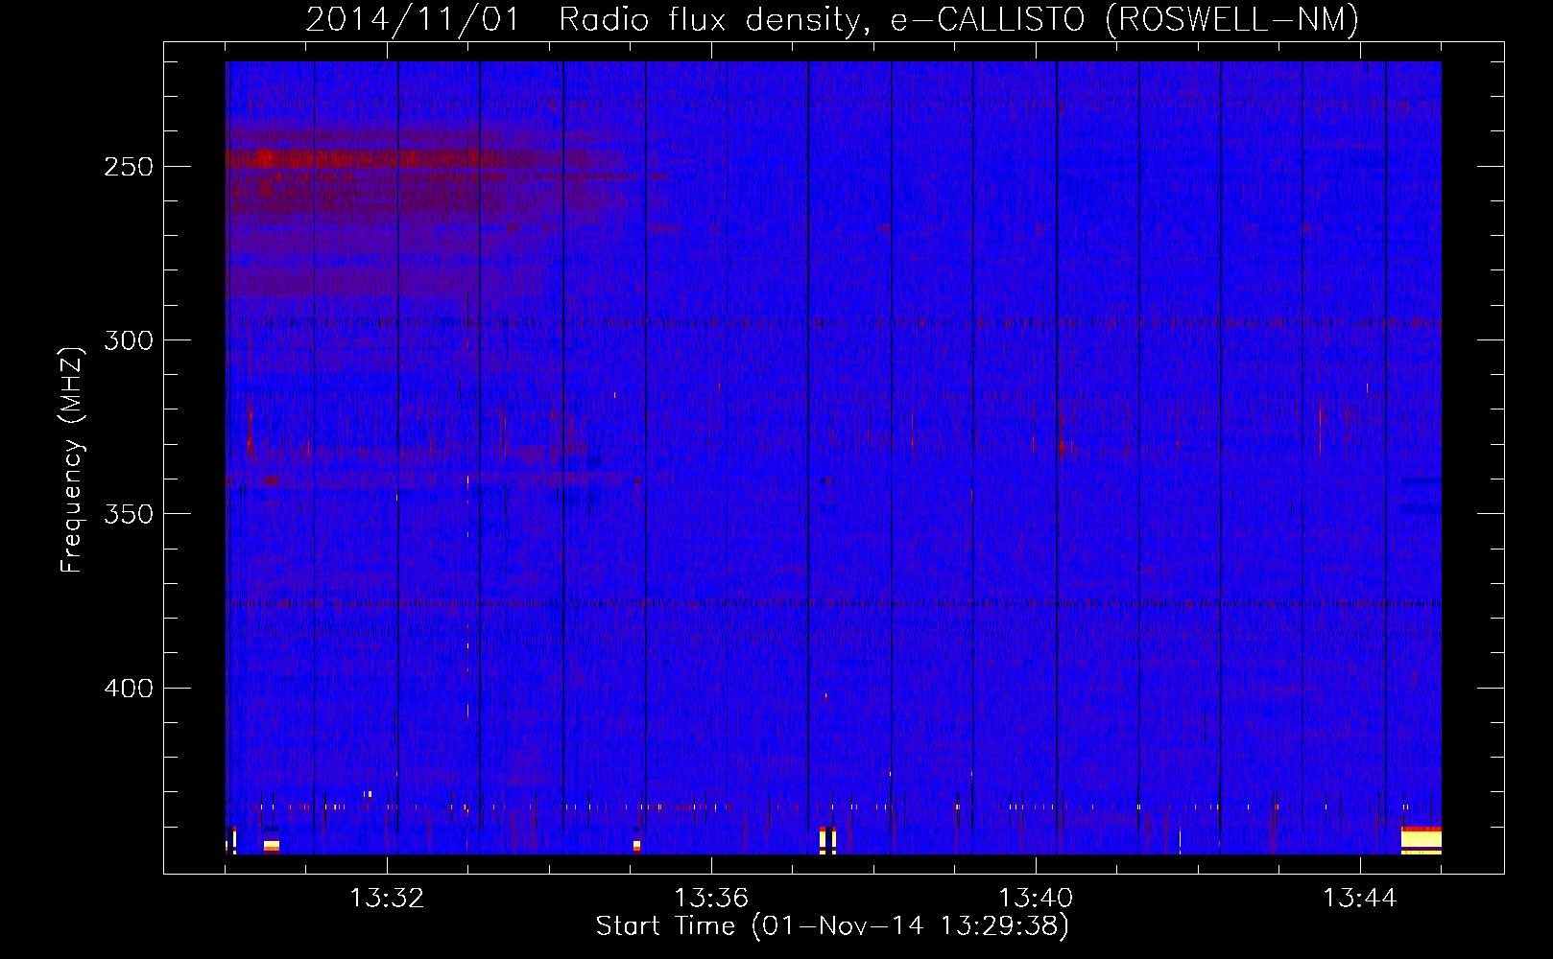Click the 13:44 time axis label
The image size is (1553, 959).
click(1360, 899)
